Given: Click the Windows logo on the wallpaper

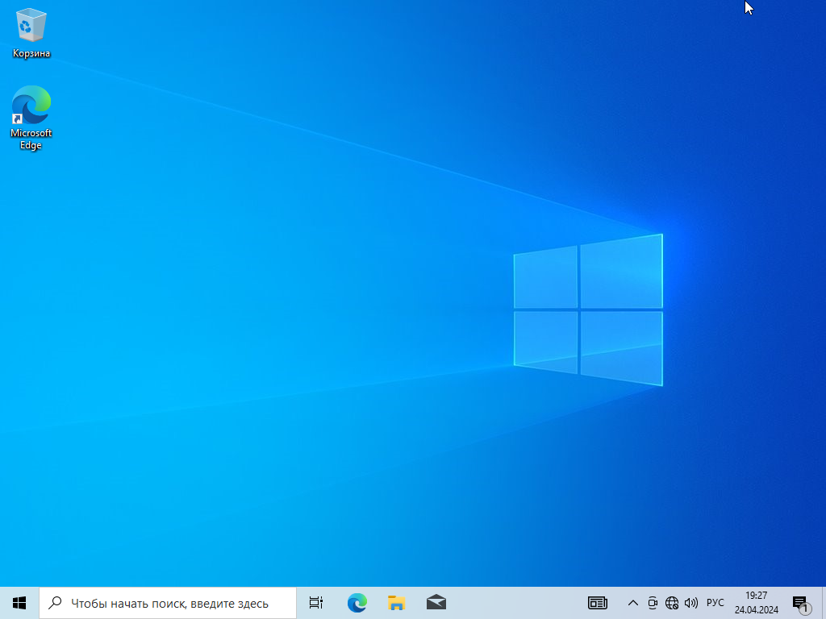Looking at the screenshot, I should [x=588, y=309].
